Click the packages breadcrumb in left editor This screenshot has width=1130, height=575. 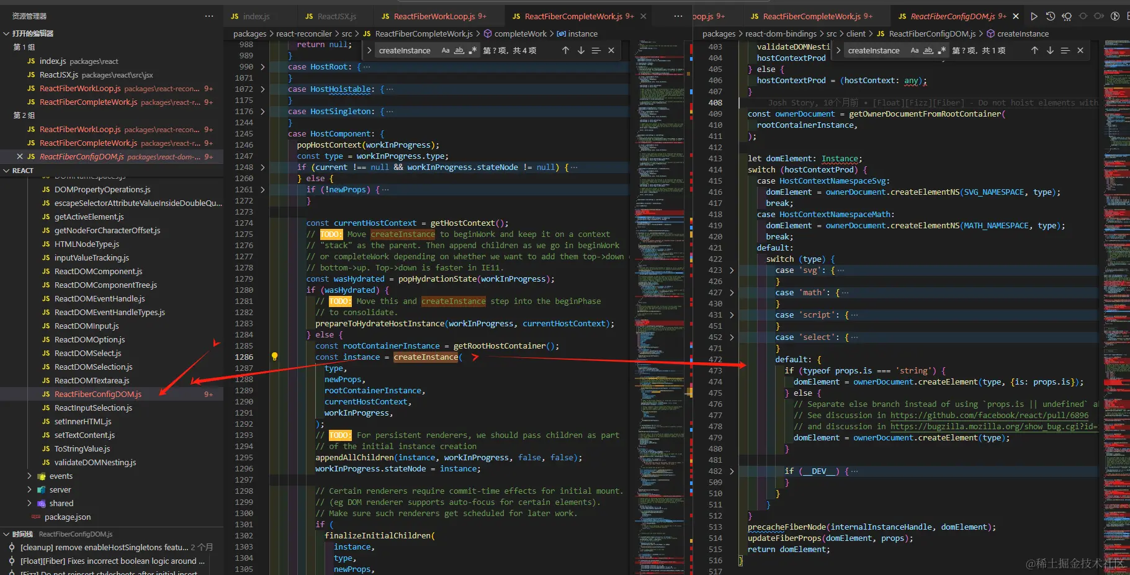pyautogui.click(x=249, y=34)
